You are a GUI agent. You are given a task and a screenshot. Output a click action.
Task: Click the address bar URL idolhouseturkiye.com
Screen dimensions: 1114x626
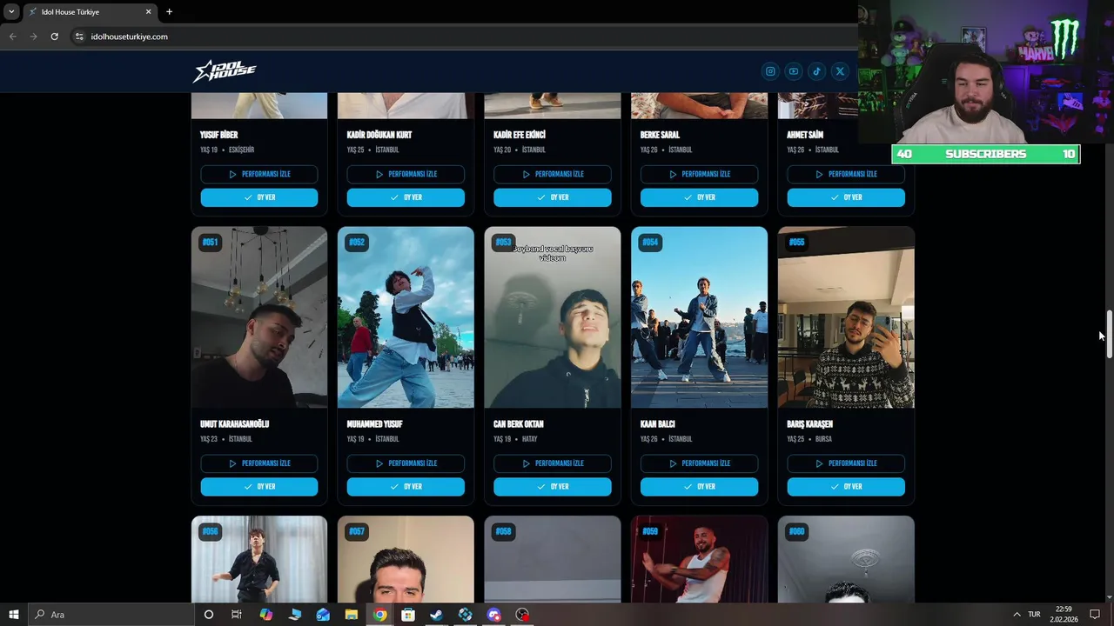[x=129, y=37]
